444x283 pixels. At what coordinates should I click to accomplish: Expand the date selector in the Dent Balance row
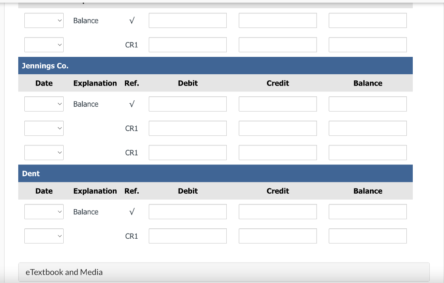coord(44,211)
